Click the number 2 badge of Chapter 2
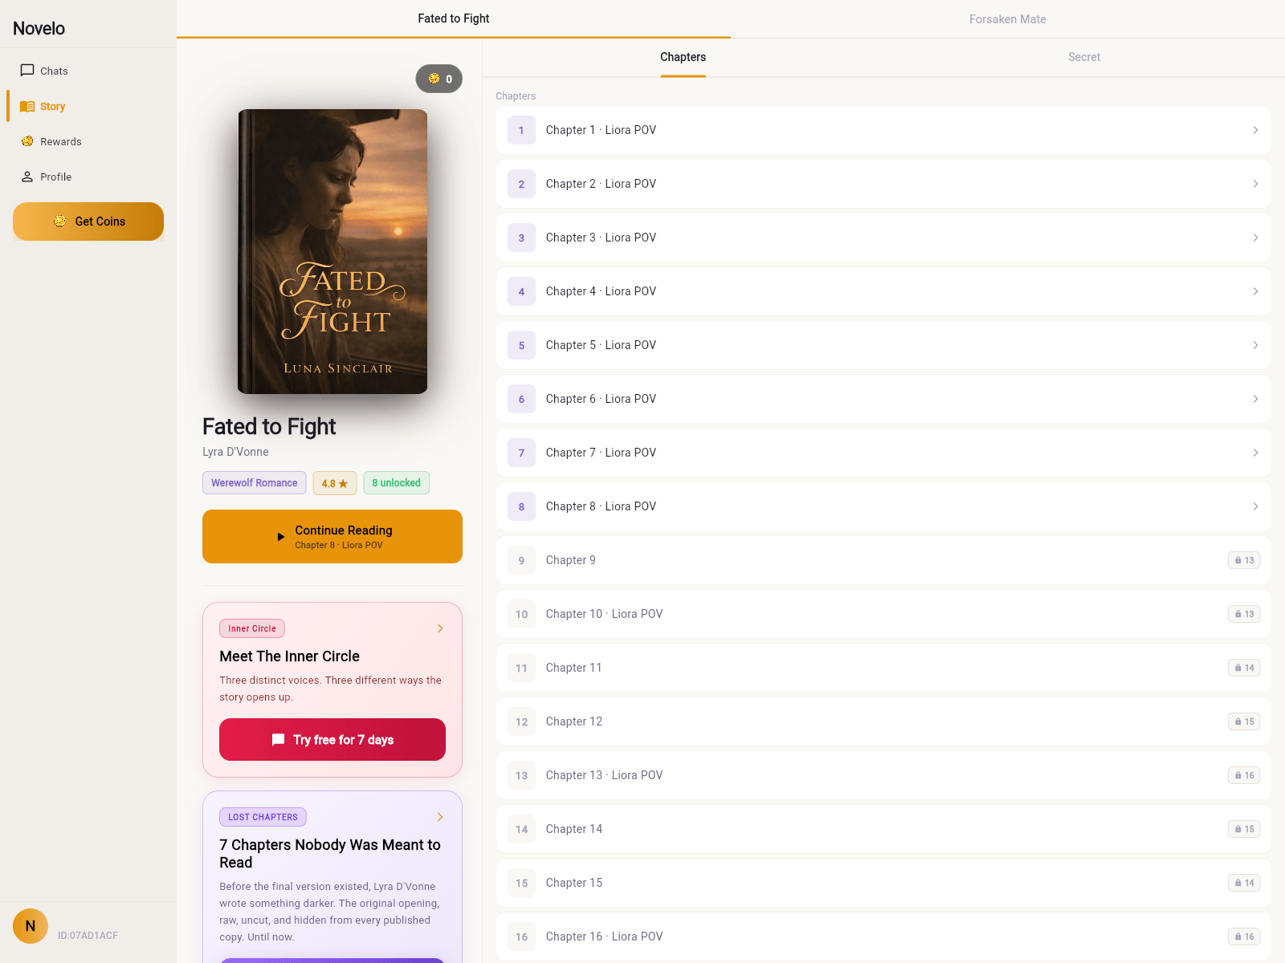This screenshot has height=963, width=1285. click(521, 184)
